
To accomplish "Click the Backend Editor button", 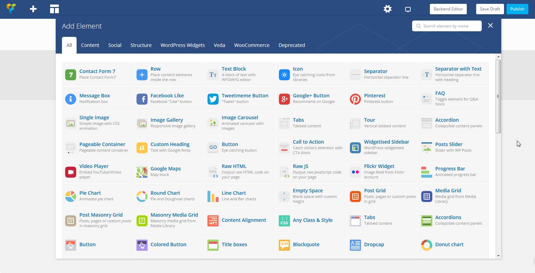I will [448, 9].
